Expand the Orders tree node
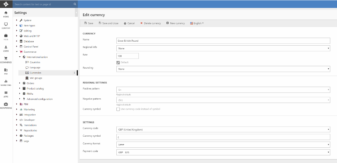Screen dimensions: 337x163 click(20, 83)
